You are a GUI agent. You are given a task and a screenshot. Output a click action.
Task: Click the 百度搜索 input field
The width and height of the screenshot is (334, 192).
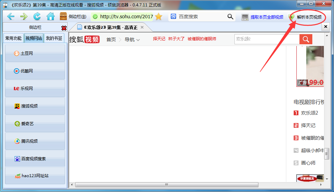(x=202, y=17)
